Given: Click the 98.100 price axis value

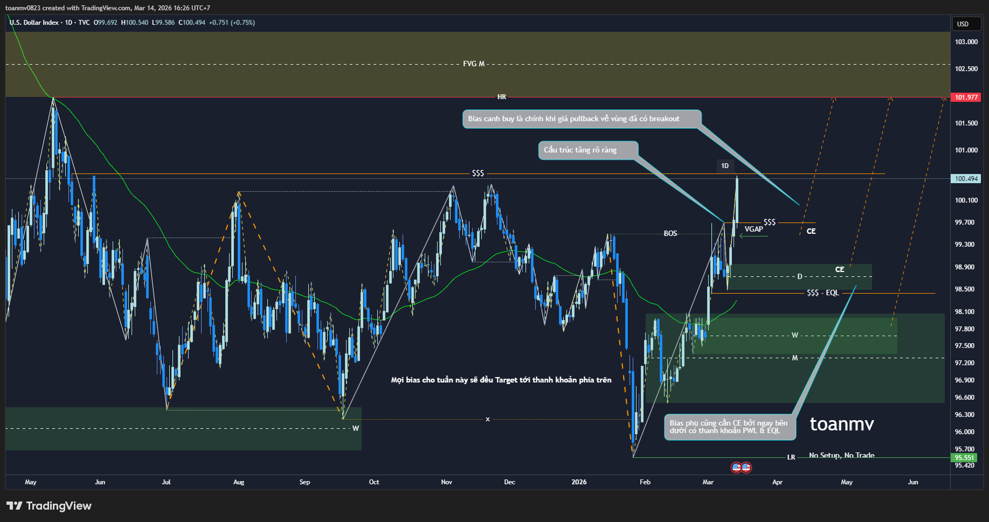Looking at the screenshot, I should 965,312.
